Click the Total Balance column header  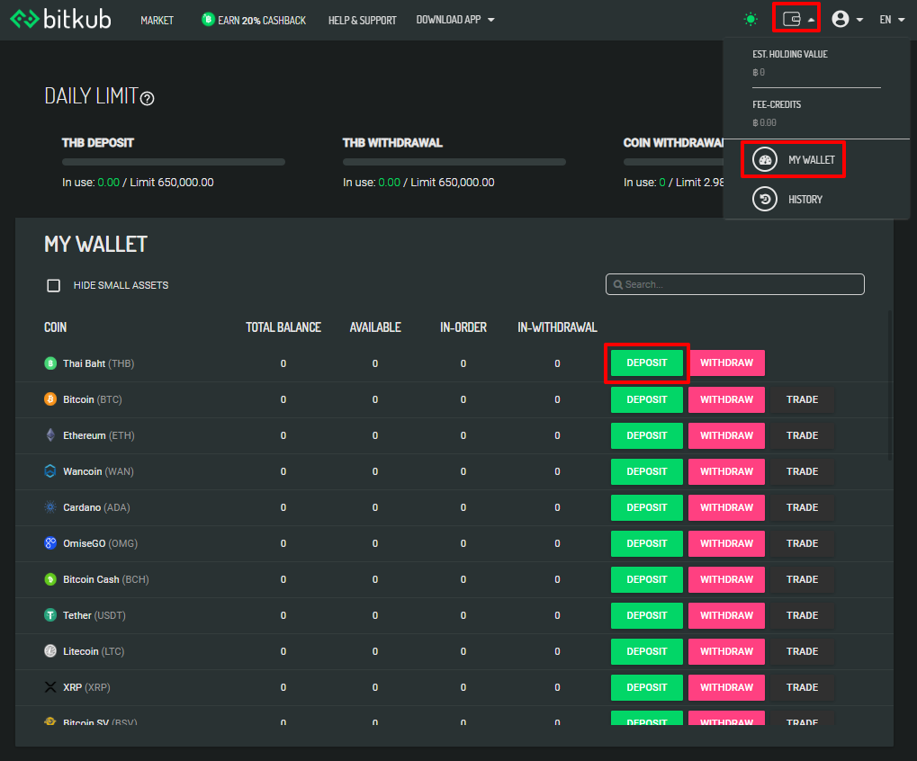pyautogui.click(x=283, y=327)
